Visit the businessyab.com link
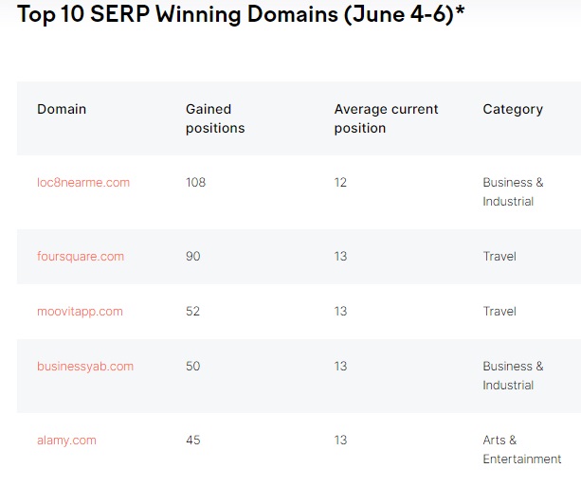 [85, 366]
